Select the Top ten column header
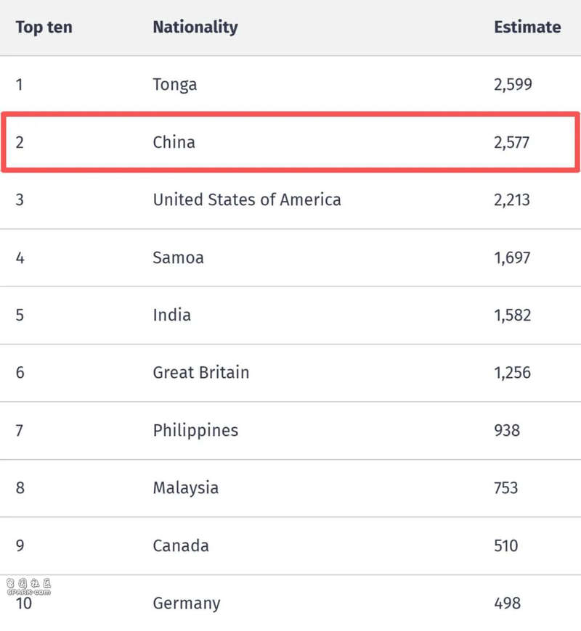Viewport: 581px width, 631px height. pyautogui.click(x=44, y=28)
